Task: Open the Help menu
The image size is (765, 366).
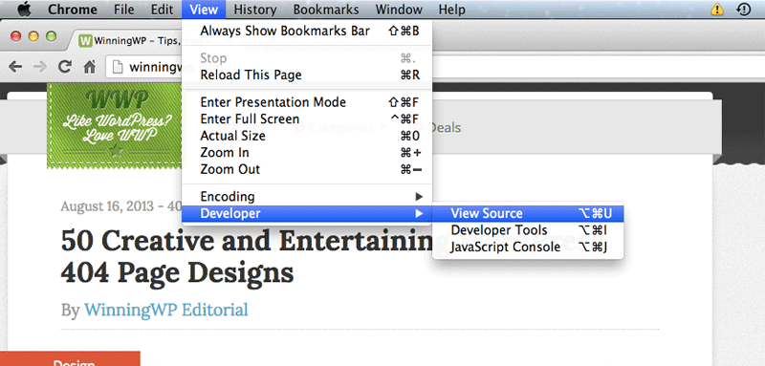Action: (451, 10)
